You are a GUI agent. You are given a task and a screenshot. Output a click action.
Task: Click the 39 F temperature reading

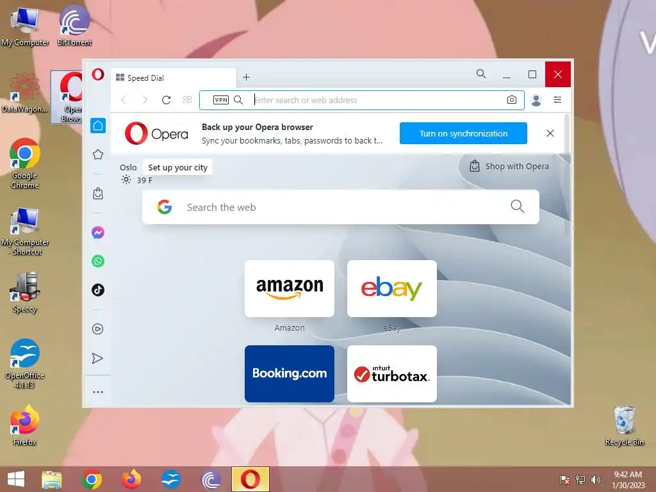click(145, 180)
